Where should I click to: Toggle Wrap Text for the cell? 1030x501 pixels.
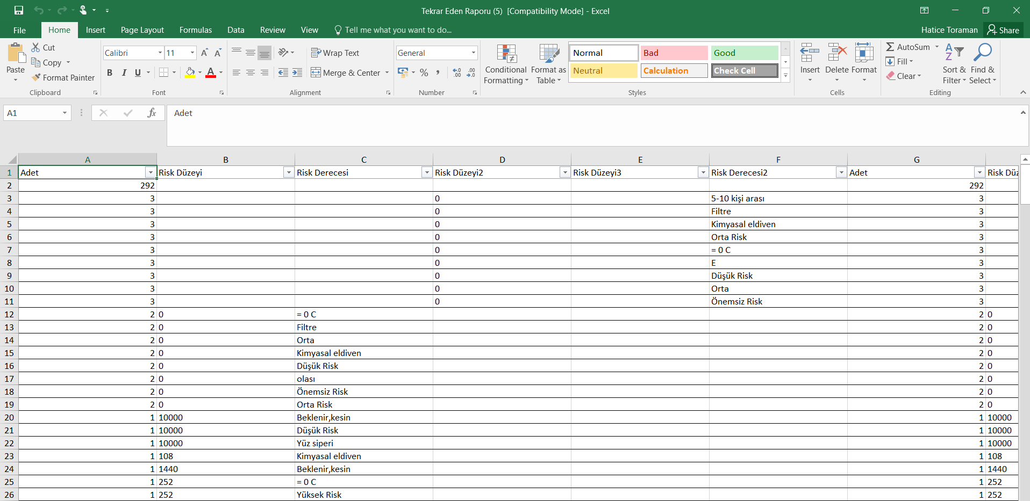[335, 53]
